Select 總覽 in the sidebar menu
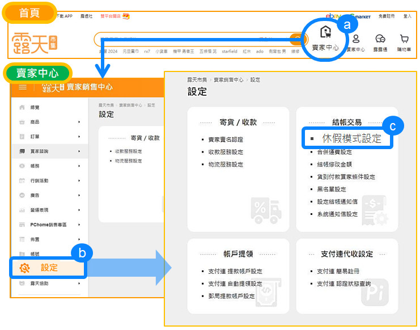The height and width of the screenshot is (330, 420). pos(35,107)
